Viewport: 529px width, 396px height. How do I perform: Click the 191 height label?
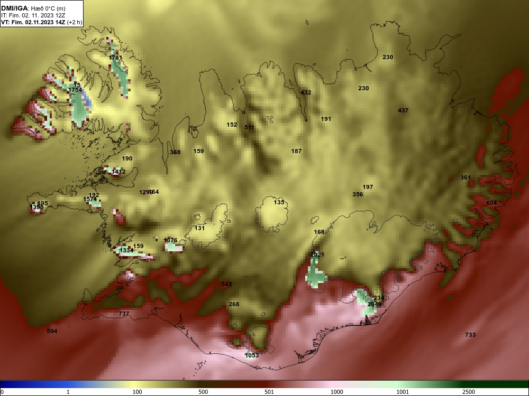[326, 119]
